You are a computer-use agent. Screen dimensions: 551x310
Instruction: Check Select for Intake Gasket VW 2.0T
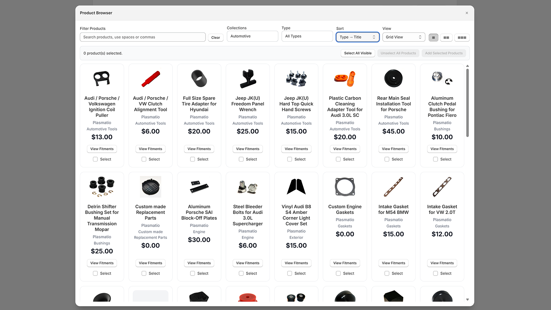(x=436, y=273)
